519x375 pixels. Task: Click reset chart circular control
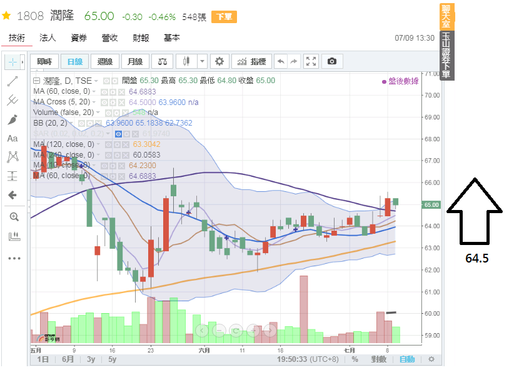point(236,330)
